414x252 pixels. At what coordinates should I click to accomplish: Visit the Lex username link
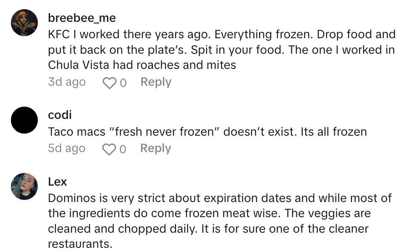tap(58, 181)
